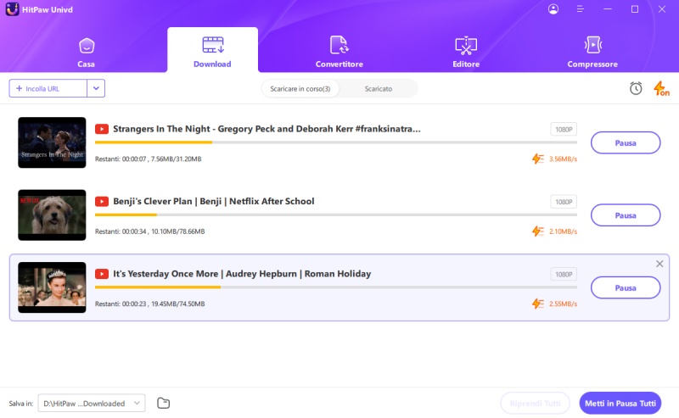Click the Strangers In The Night thumbnail

click(x=52, y=142)
